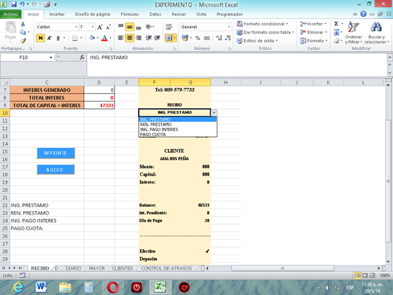Click the increase font size icon
The width and height of the screenshot is (393, 295).
pos(100,27)
